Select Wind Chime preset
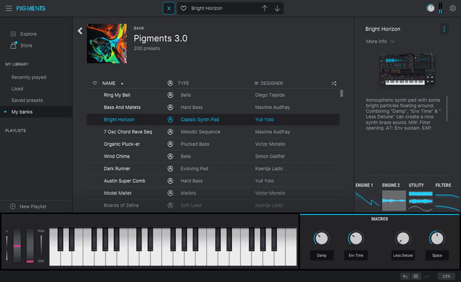Viewport: 461px width, 282px height. (213, 156)
